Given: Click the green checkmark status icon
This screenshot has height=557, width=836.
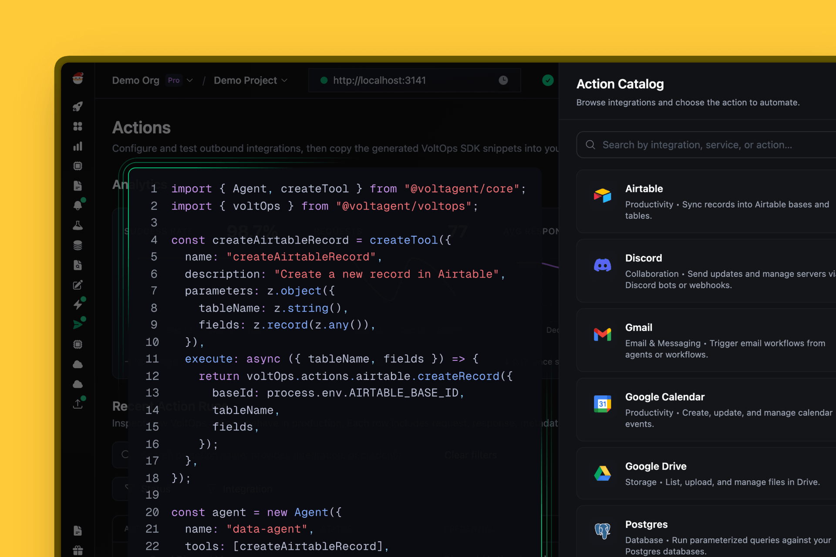Looking at the screenshot, I should coord(548,80).
